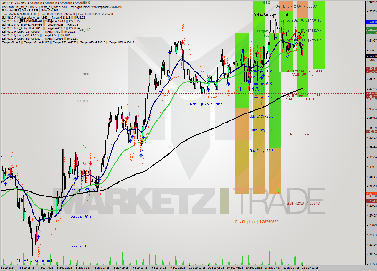Click '9 Sep 17:15' on the time axis

[159, 268]
